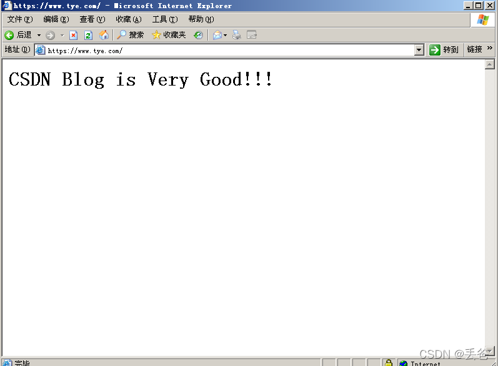Click the "CSDN Blog is Very Good!!!" text

click(141, 79)
